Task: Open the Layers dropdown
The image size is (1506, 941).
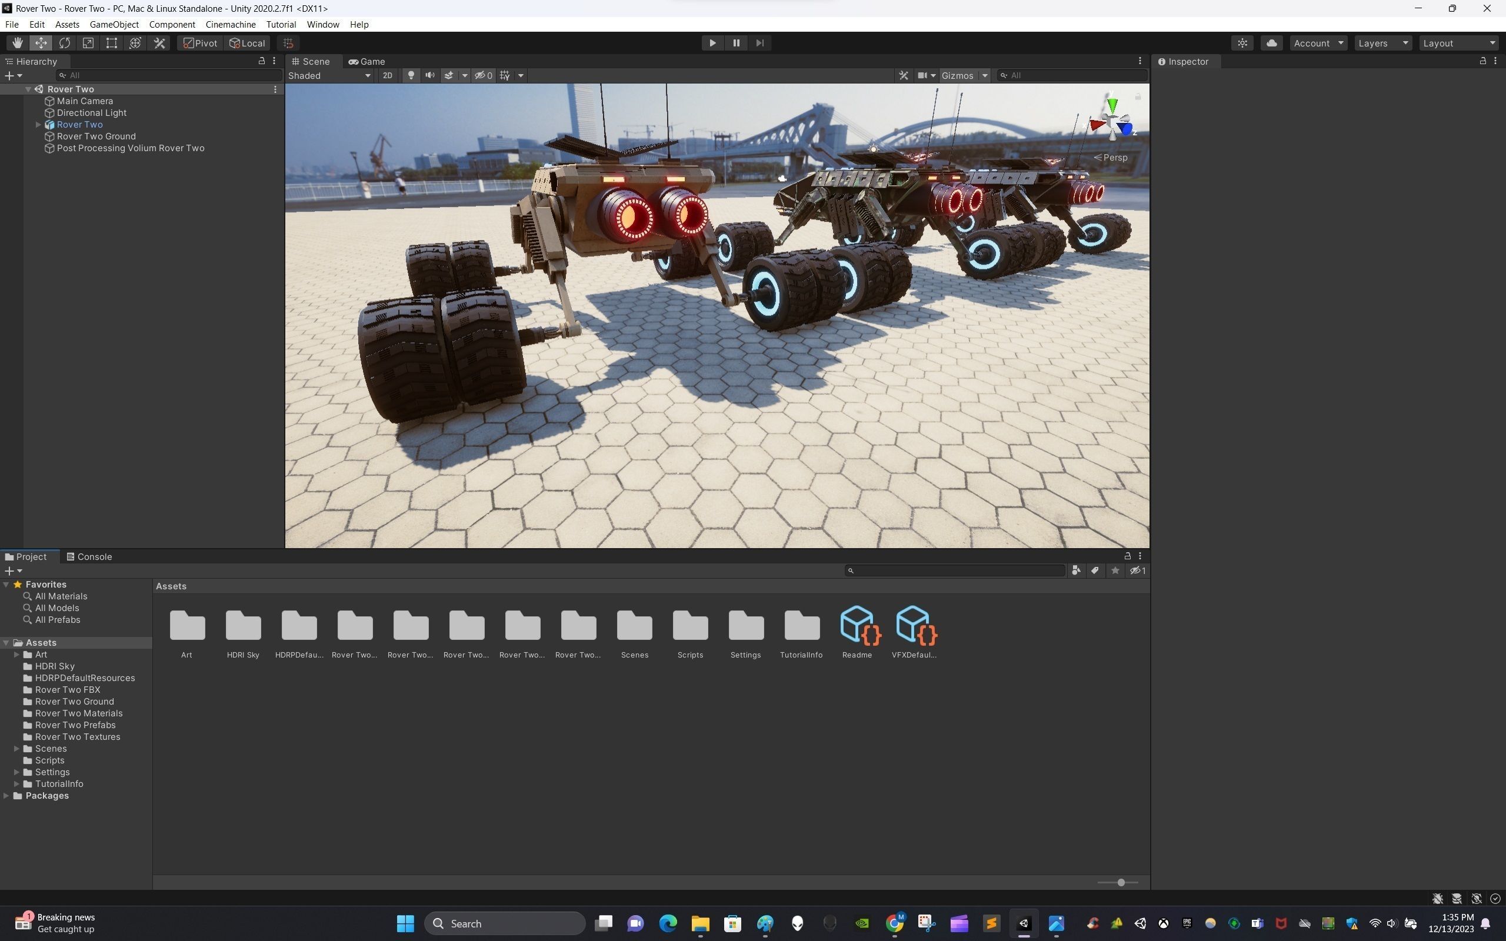Action: coord(1382,43)
